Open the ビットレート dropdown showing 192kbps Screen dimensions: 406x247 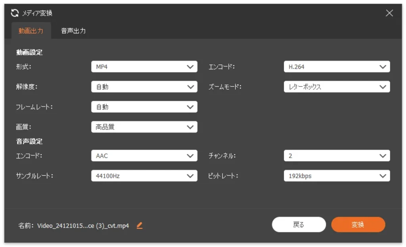337,176
